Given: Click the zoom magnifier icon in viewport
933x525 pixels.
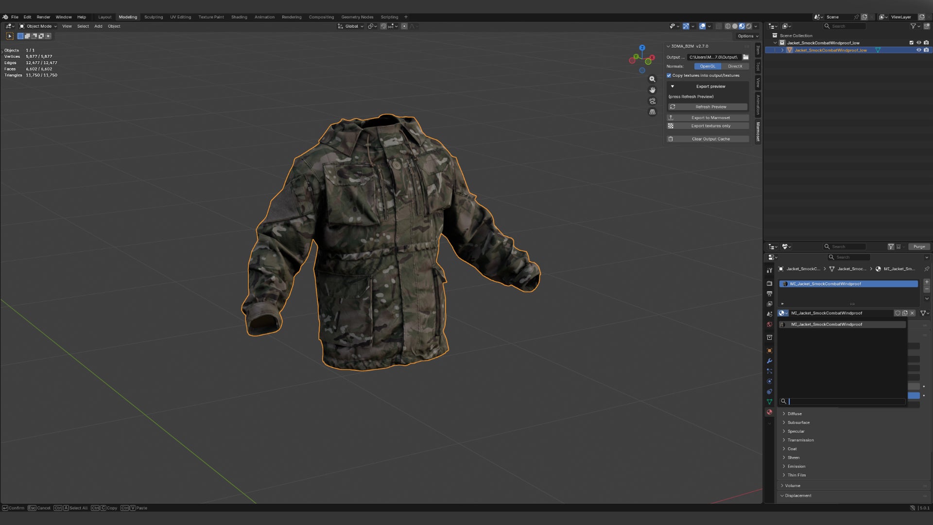Looking at the screenshot, I should [652, 79].
